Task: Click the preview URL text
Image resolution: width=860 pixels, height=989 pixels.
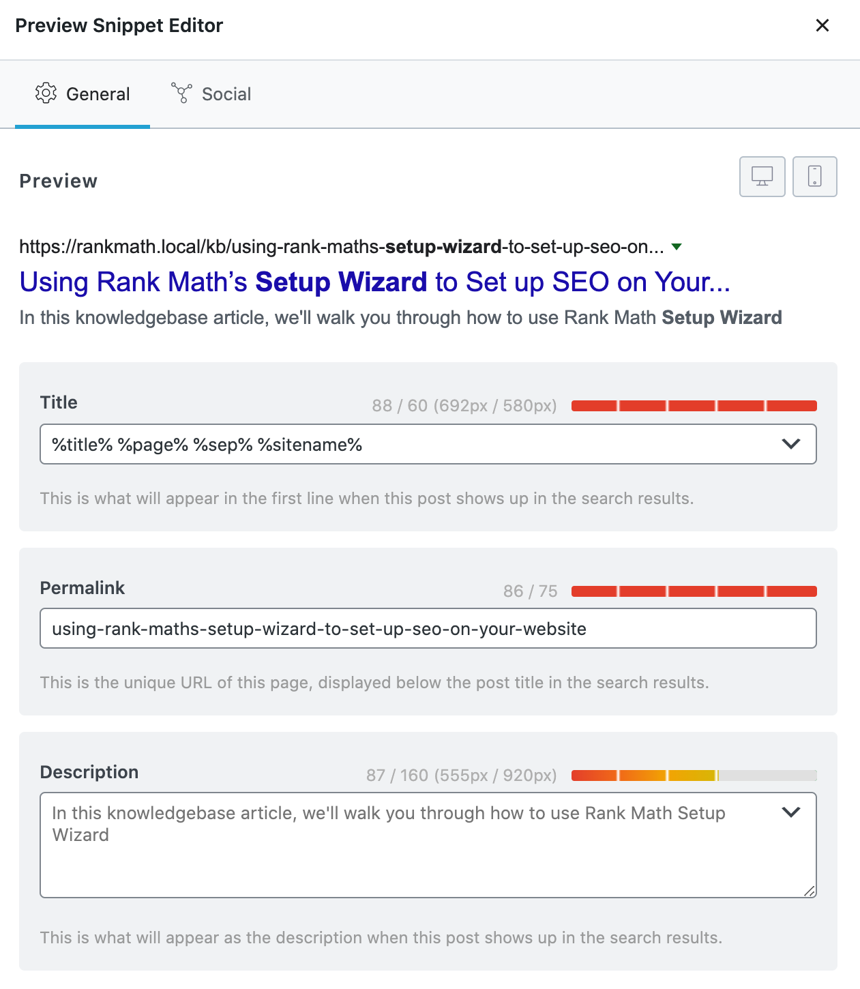Action: coord(341,247)
